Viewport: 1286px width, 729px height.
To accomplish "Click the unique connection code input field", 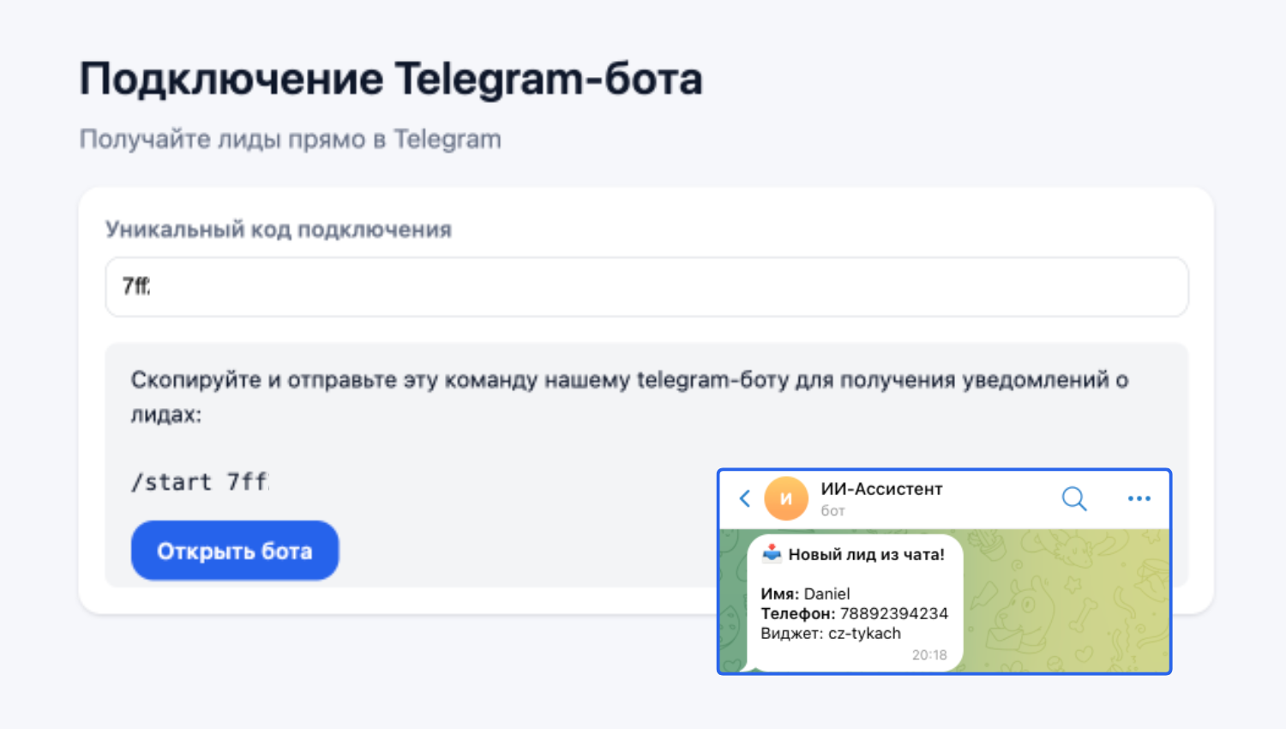I will tap(646, 286).
